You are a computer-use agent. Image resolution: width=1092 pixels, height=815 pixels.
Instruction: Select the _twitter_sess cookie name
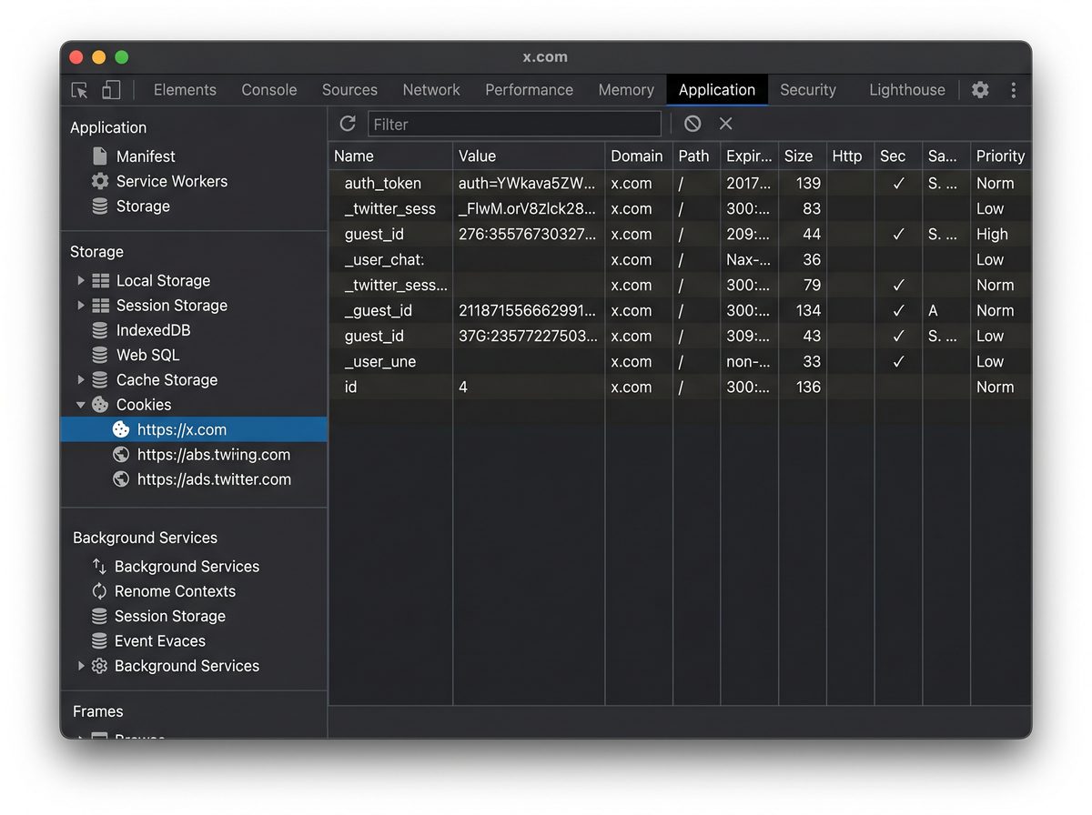click(x=390, y=209)
